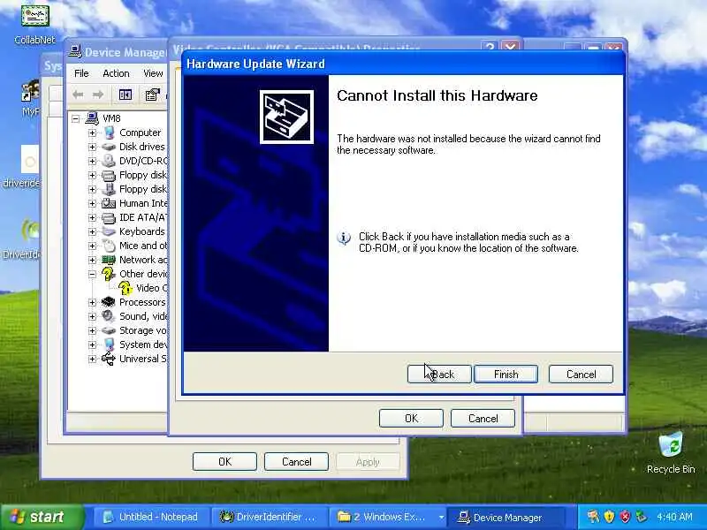Click OK in Video Controller Properties dialog
This screenshot has height=530, width=707.
tap(411, 418)
